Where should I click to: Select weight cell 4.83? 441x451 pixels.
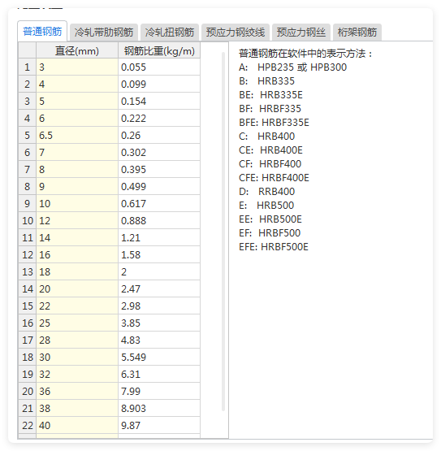159,340
